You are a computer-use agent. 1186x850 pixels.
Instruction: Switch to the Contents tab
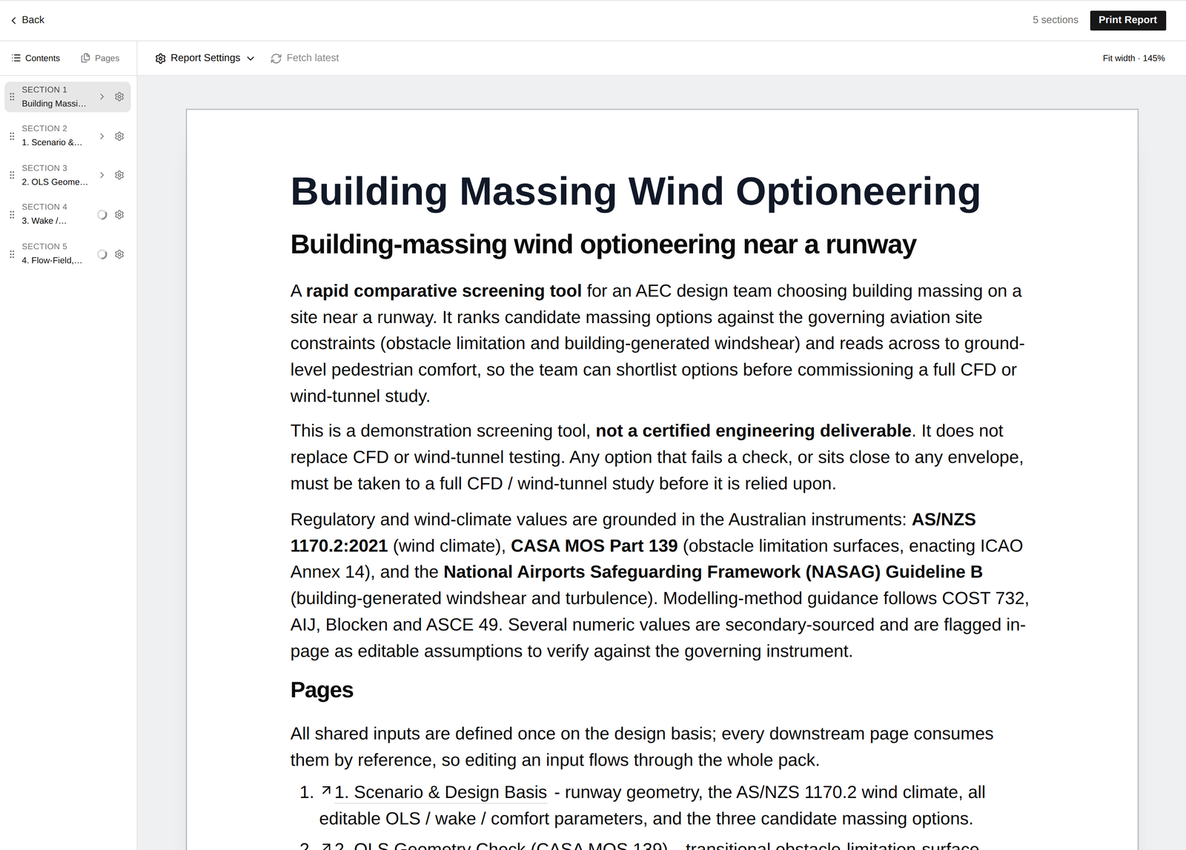pyautogui.click(x=36, y=58)
